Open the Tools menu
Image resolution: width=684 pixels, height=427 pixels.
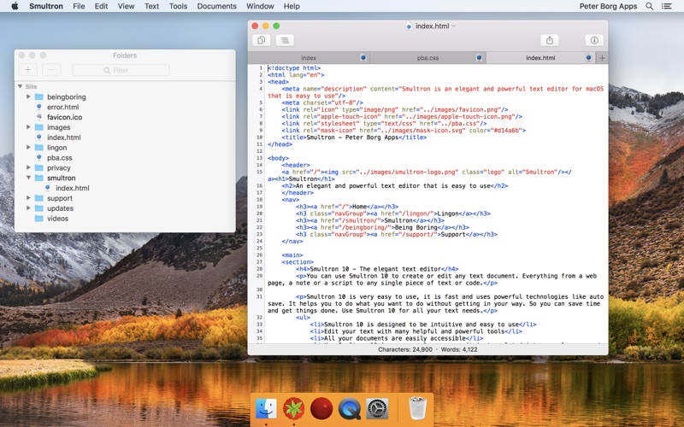[x=178, y=6]
